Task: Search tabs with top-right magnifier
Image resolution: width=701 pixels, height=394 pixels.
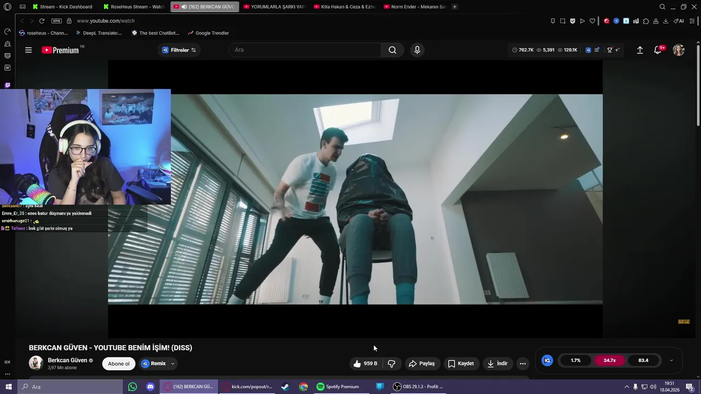Action: 662,7
